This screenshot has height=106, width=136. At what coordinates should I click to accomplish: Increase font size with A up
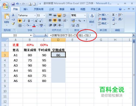[x=36, y=21]
